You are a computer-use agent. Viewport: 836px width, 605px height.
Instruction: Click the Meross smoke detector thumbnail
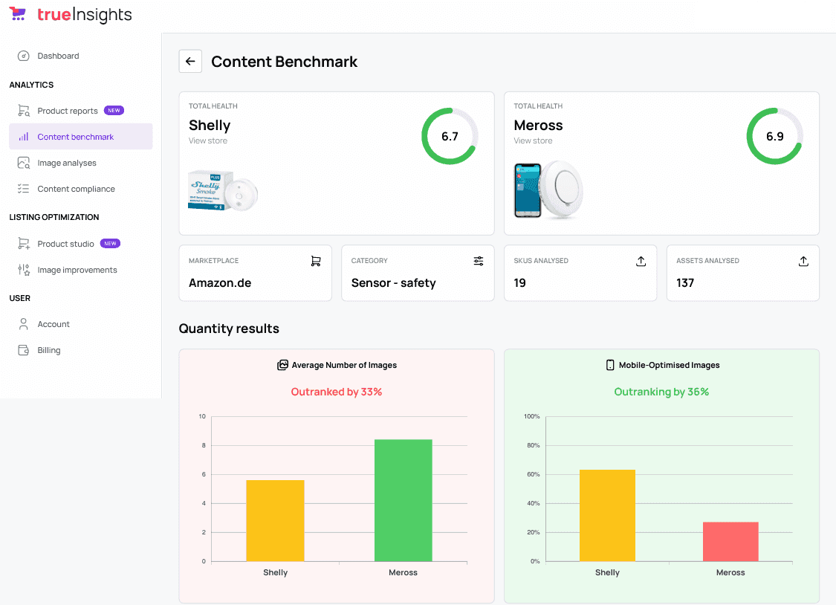(548, 190)
